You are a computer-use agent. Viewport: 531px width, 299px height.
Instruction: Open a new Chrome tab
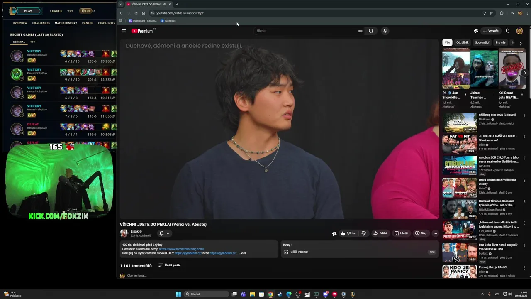point(177,4)
